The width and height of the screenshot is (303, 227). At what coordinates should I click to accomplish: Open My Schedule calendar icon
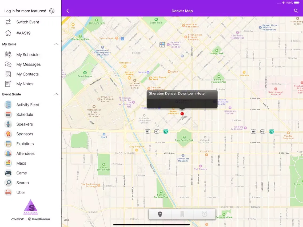pyautogui.click(x=8, y=55)
